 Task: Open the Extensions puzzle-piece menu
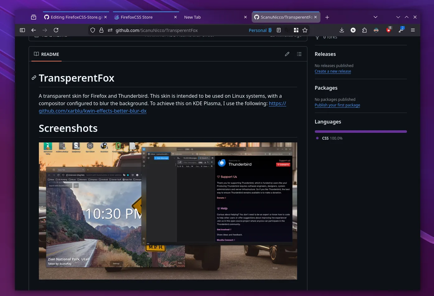tap(364, 30)
